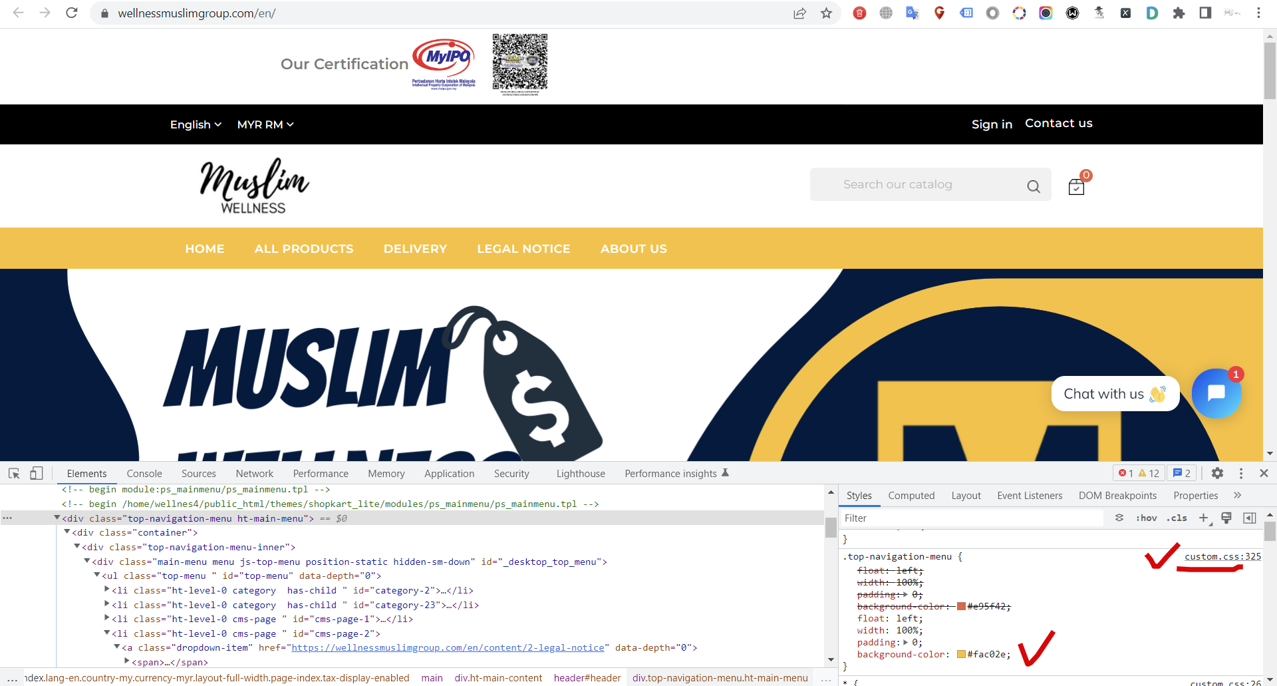Open the English language dropdown
This screenshot has height=686, width=1277.
(x=196, y=124)
